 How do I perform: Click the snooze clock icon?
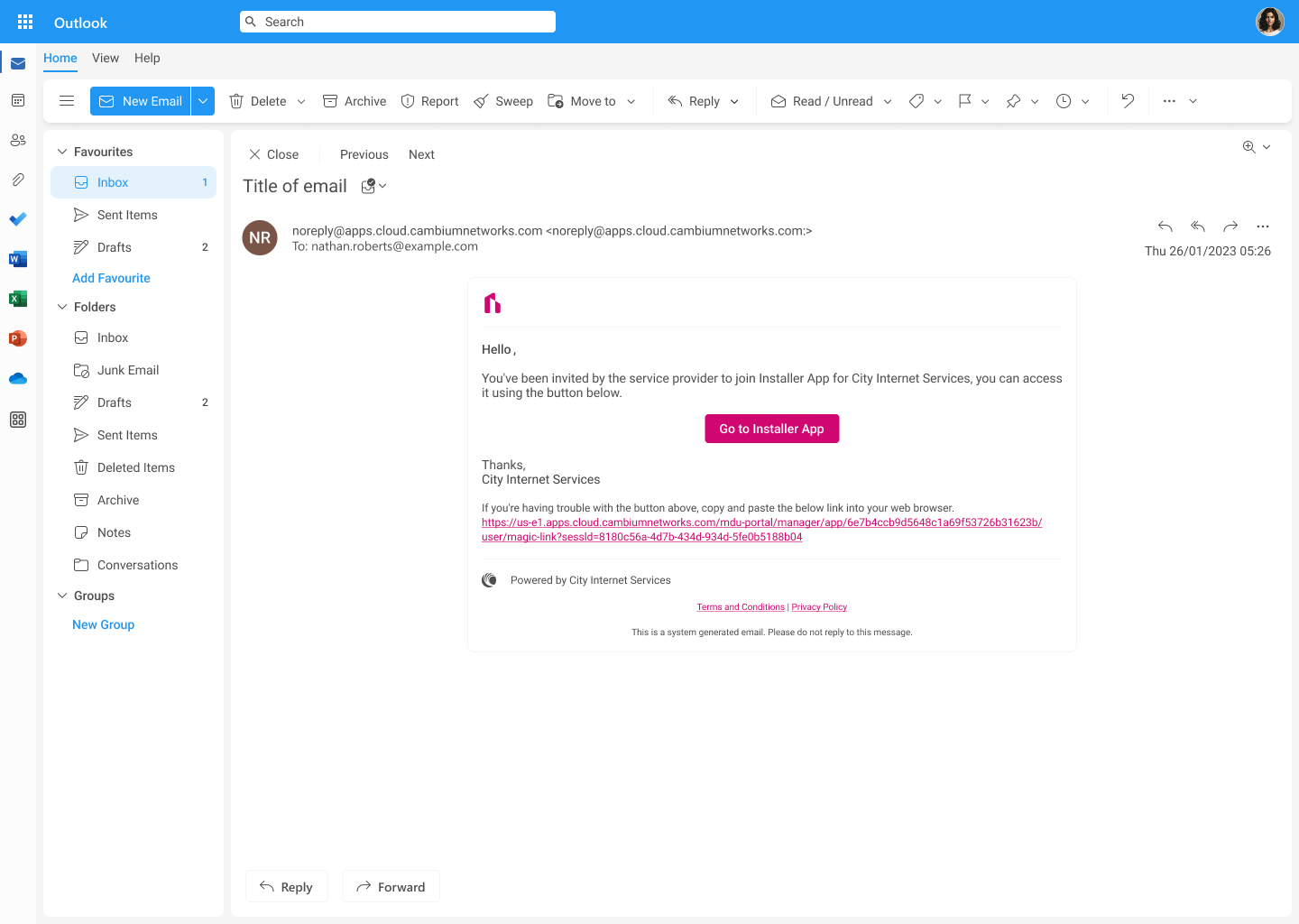1064,101
